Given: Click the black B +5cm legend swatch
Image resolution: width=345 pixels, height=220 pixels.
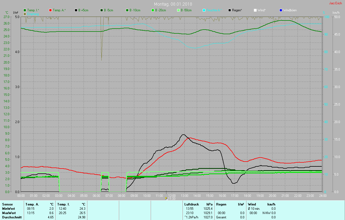Looking at the screenshot, I should [76, 10].
